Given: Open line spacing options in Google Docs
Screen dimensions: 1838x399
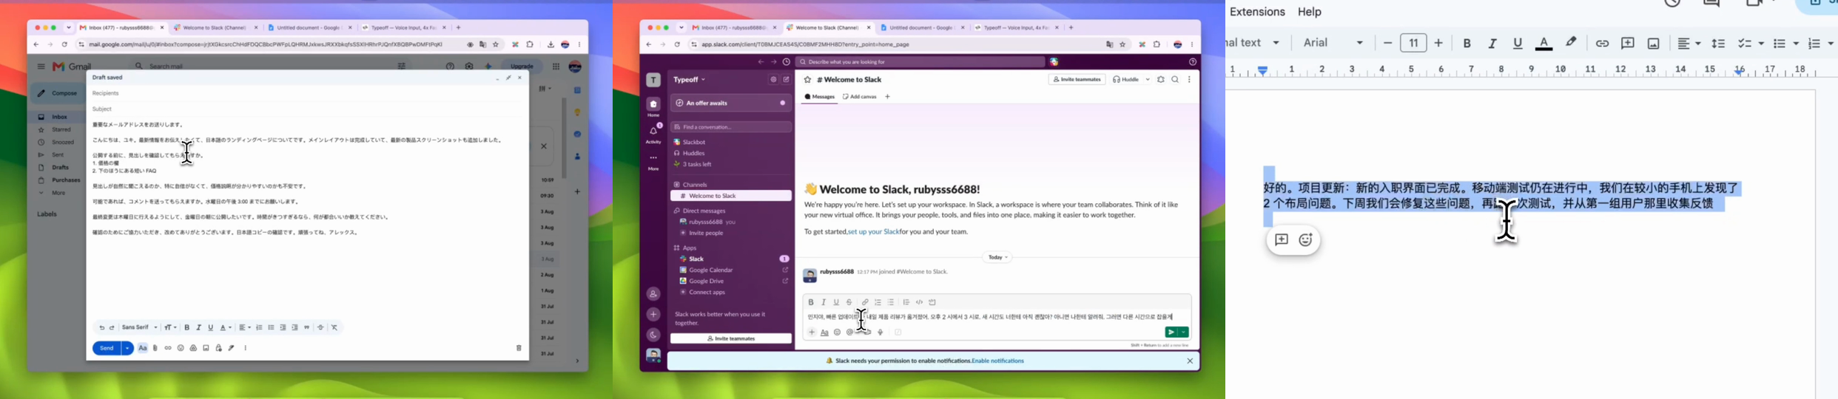Looking at the screenshot, I should click(1719, 44).
